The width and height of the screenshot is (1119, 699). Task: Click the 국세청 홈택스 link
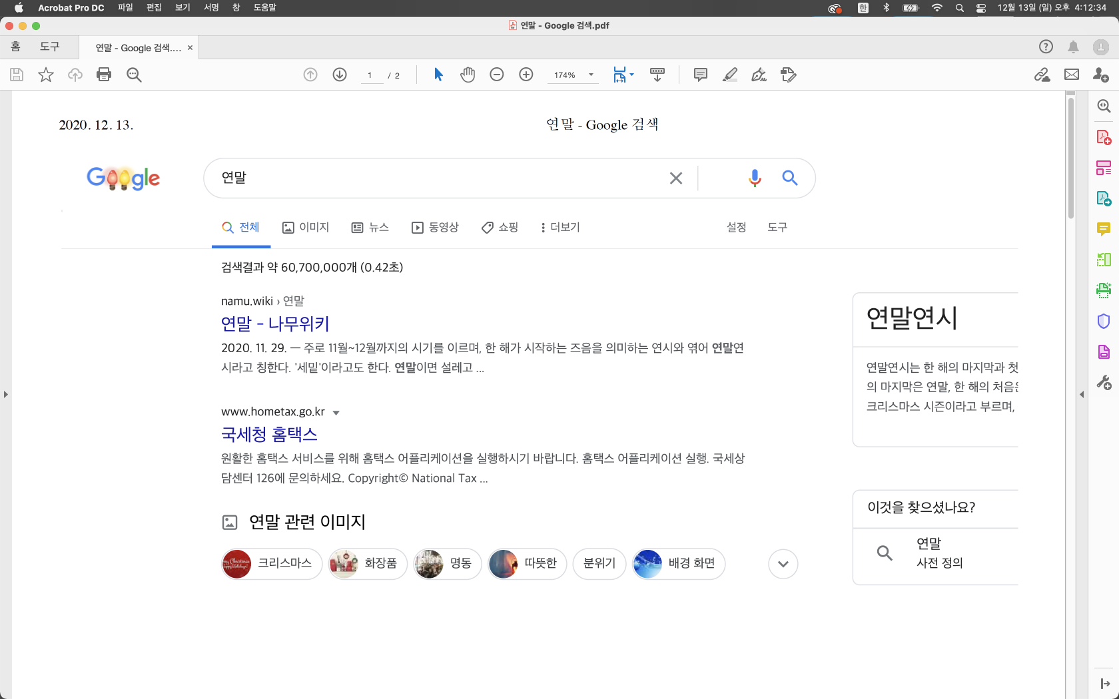click(x=269, y=434)
